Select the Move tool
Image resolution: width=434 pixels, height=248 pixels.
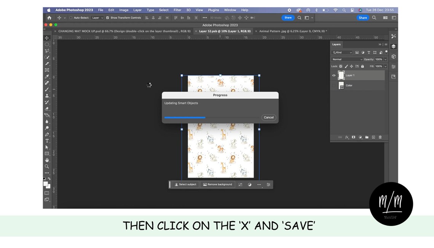47,38
